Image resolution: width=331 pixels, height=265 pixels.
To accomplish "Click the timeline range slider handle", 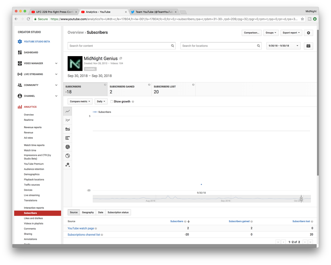I will pos(301,199).
